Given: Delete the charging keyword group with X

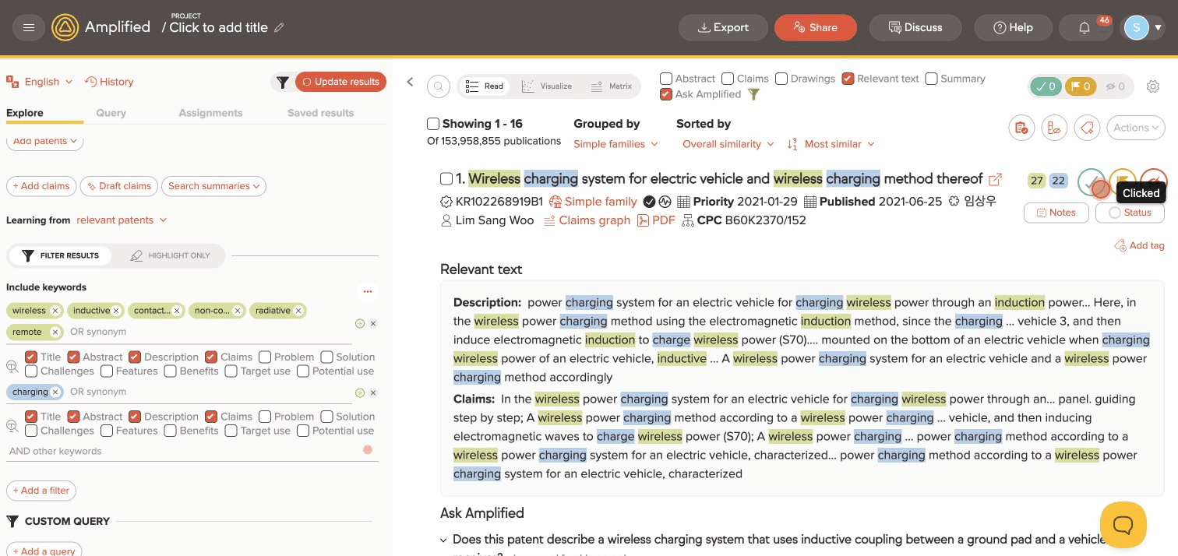Looking at the screenshot, I should click(373, 393).
